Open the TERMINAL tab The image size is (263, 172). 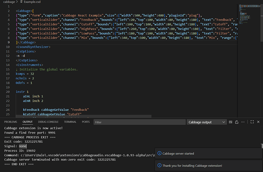click(x=70, y=122)
